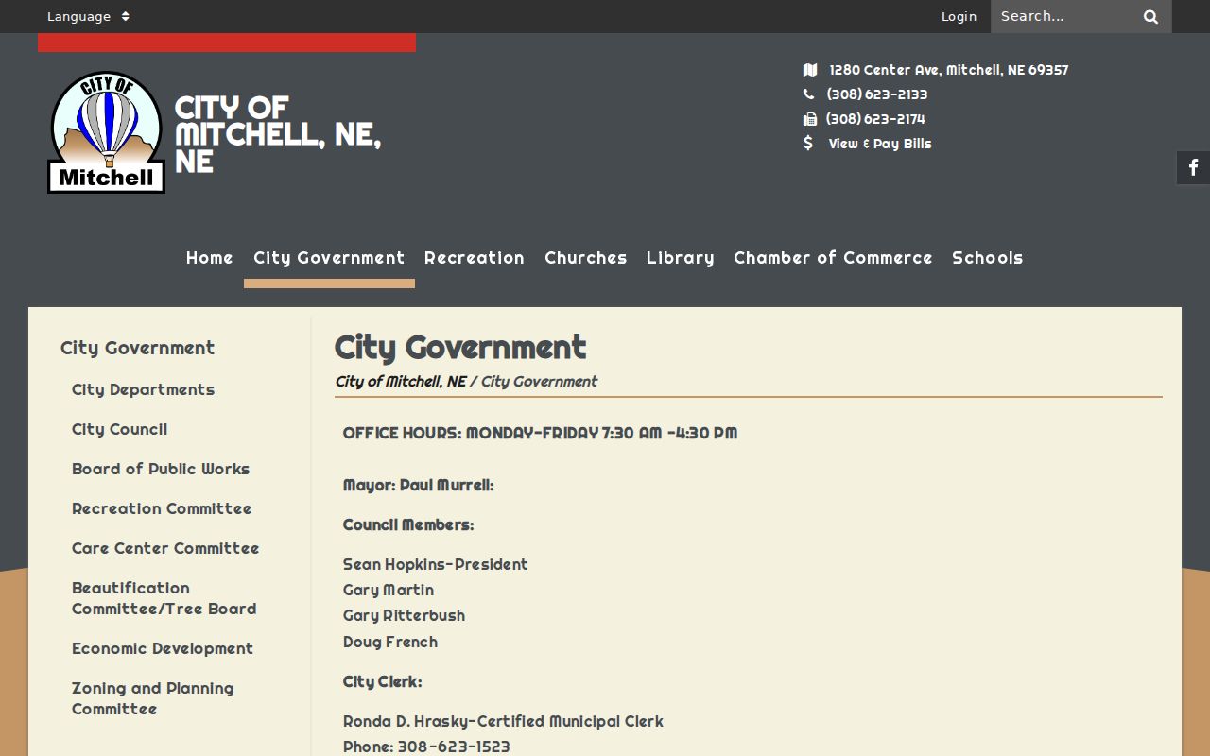Open the City Government menu item
The height and width of the screenshot is (756, 1210).
coord(329,258)
